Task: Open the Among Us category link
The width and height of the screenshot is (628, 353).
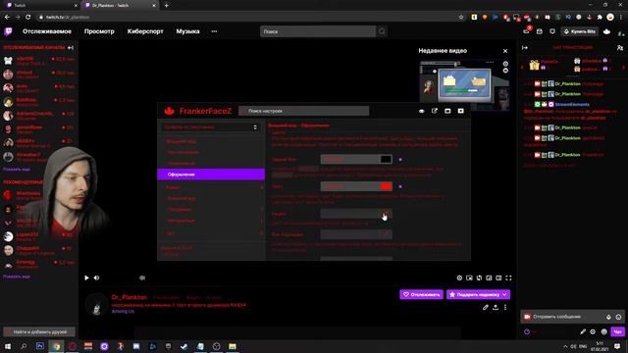Action: pyautogui.click(x=123, y=312)
